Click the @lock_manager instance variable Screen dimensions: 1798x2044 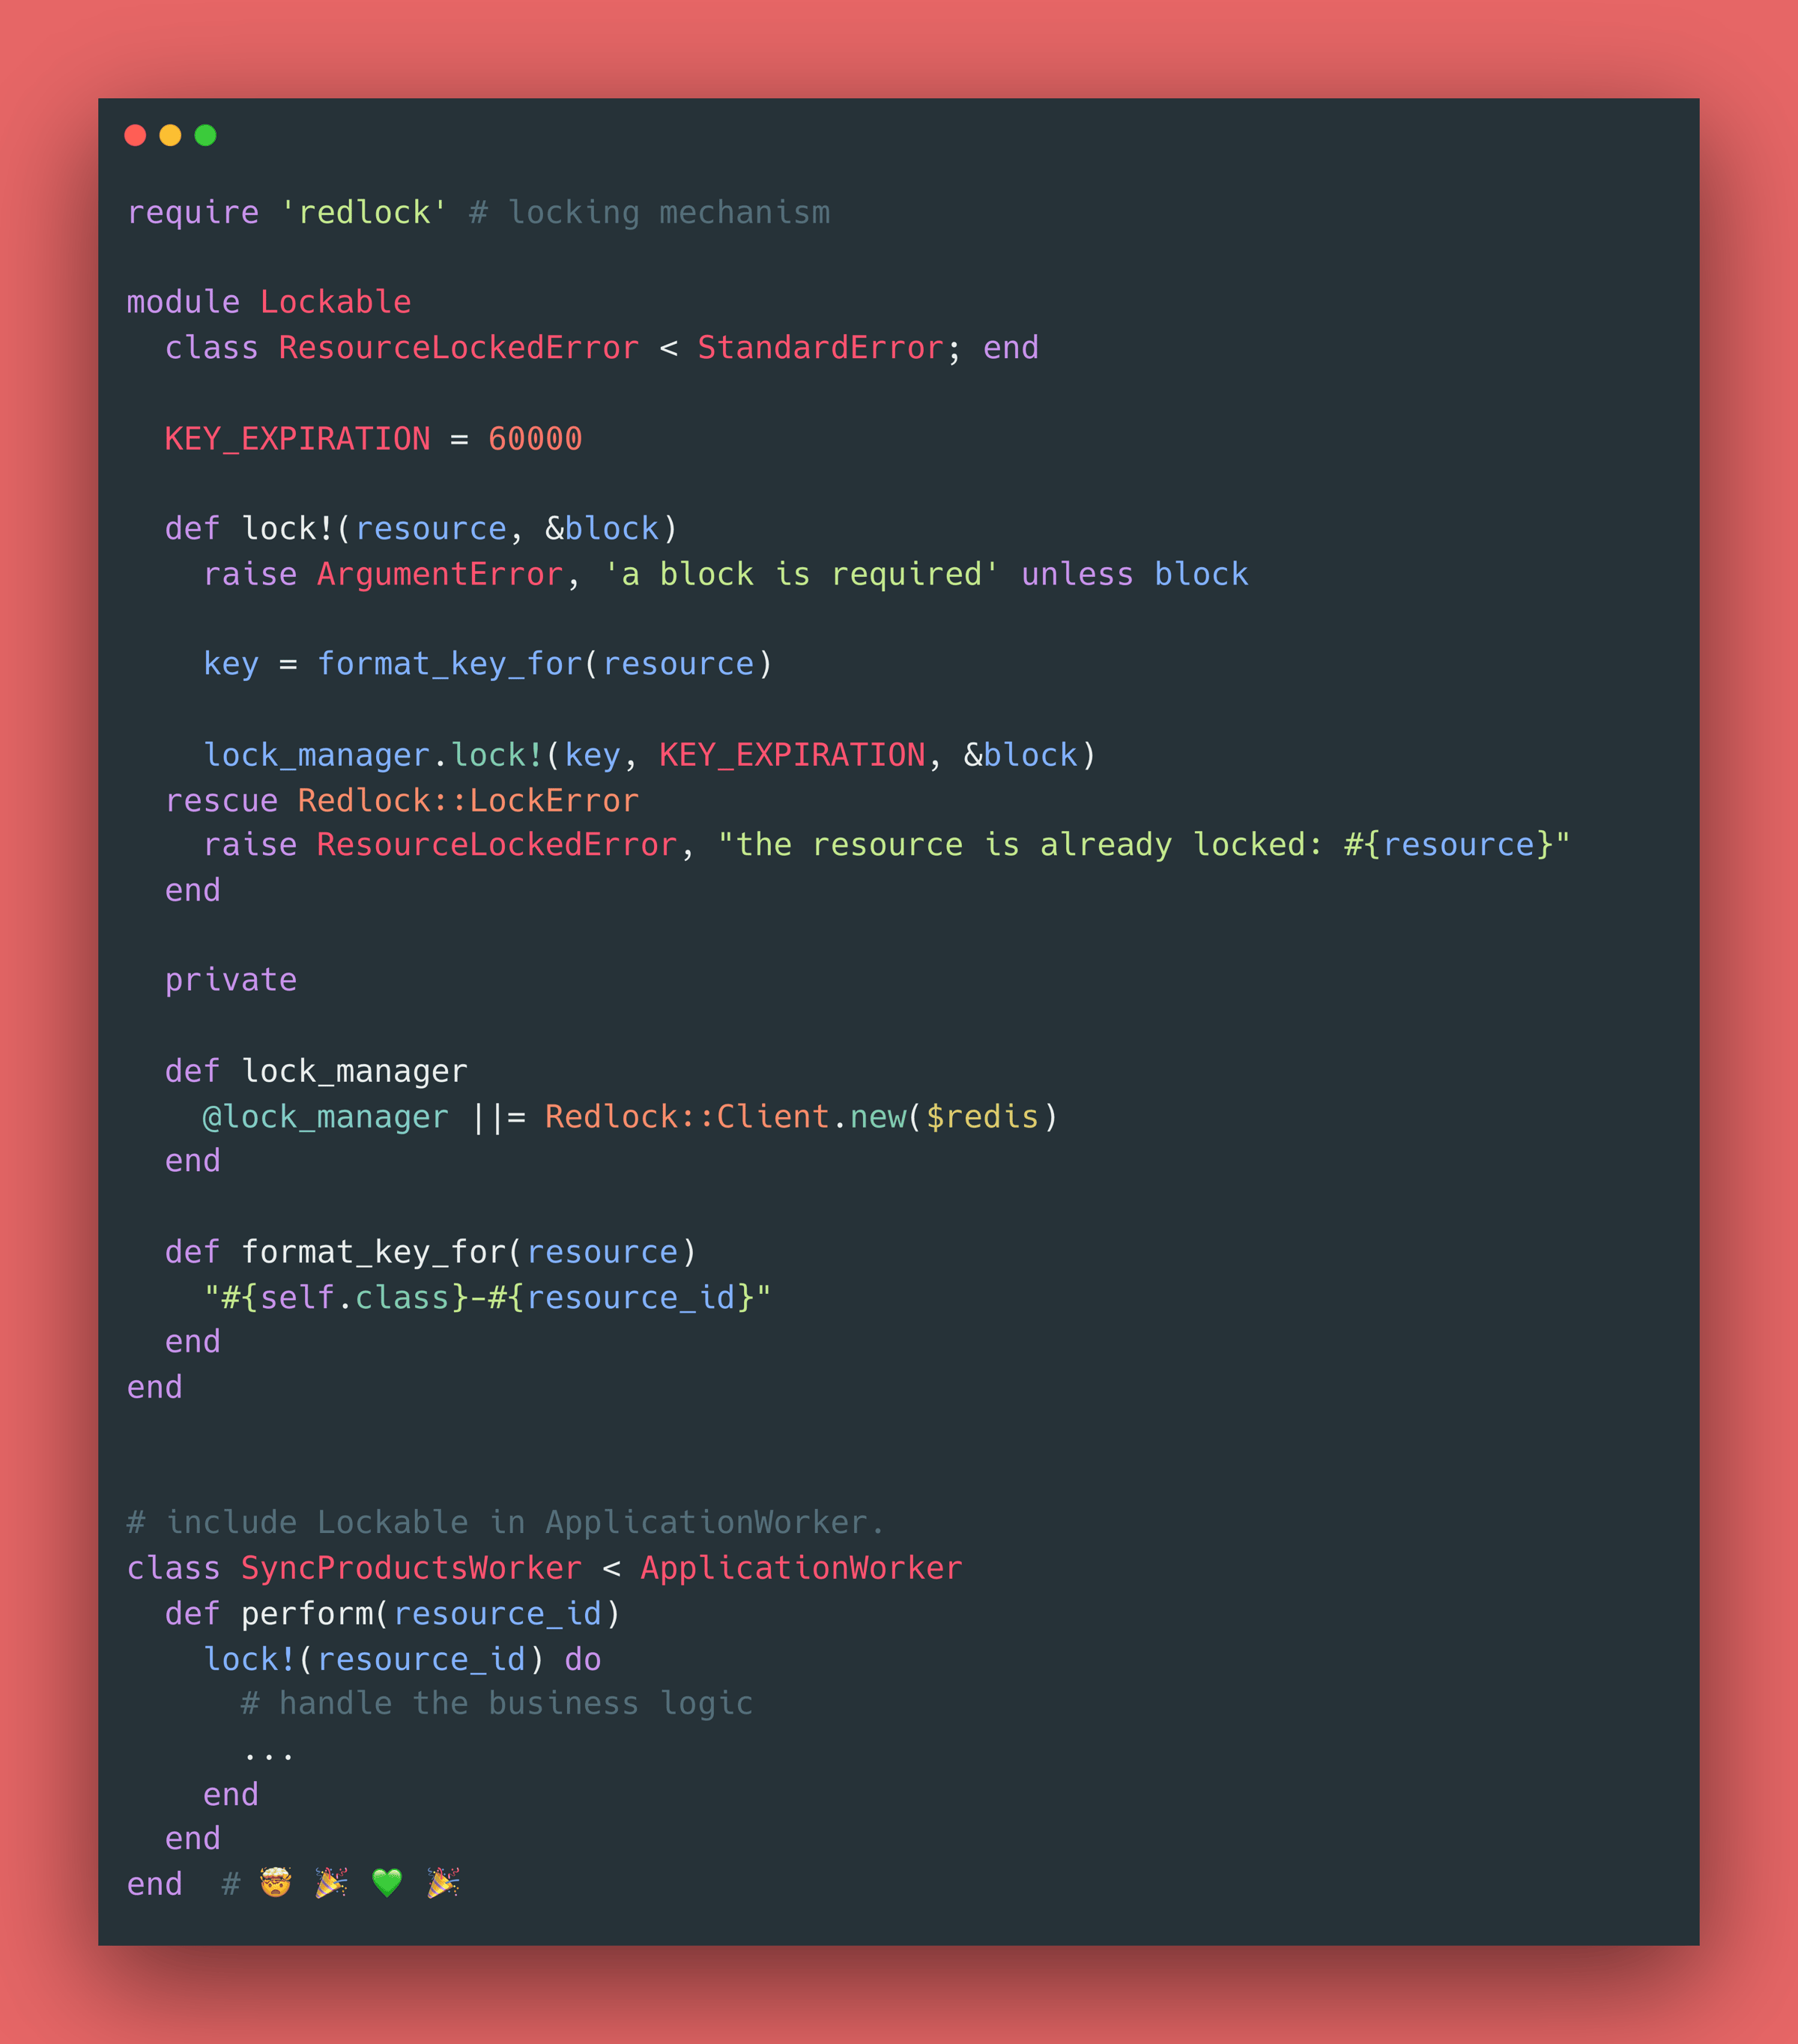pos(326,1116)
